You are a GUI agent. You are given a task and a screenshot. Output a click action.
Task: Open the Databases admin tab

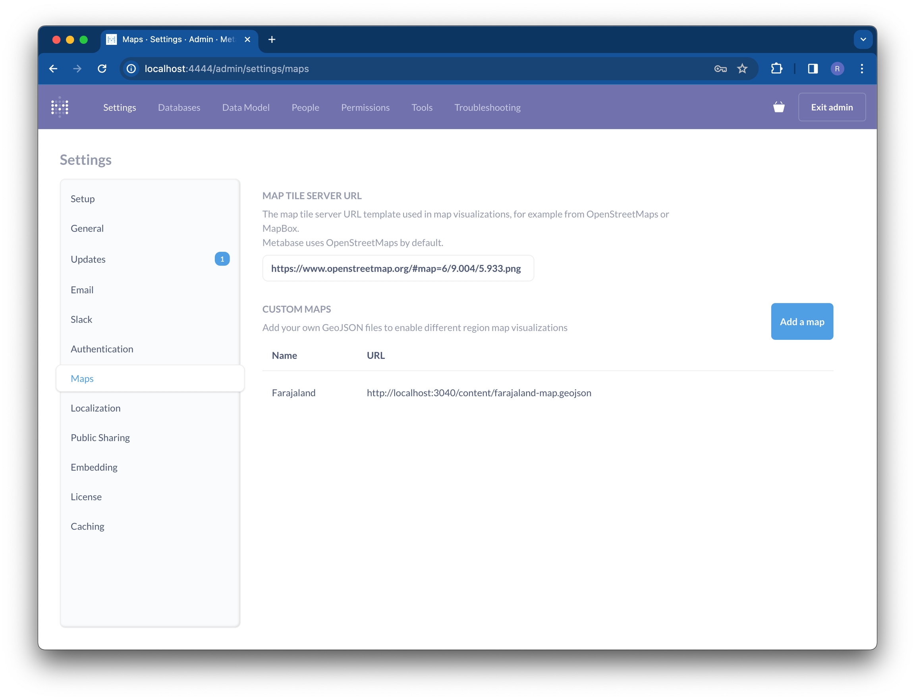pos(179,108)
